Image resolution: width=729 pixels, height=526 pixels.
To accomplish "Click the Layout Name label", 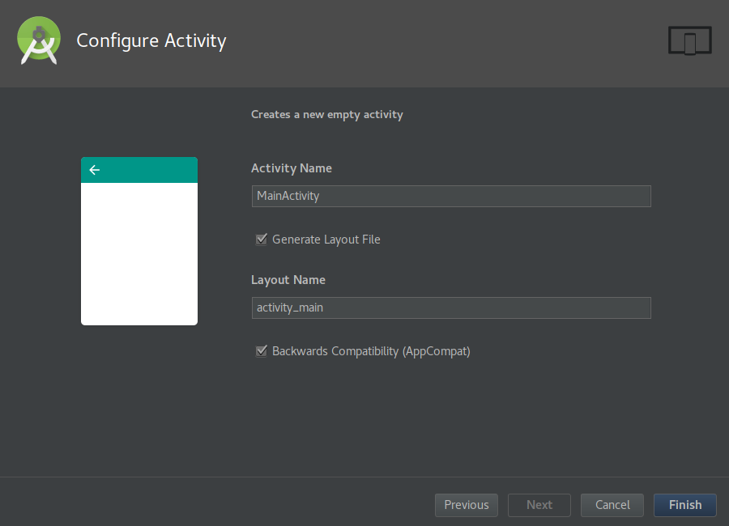I will 288,280.
